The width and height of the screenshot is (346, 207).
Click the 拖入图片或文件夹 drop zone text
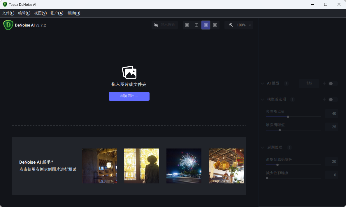tap(129, 84)
